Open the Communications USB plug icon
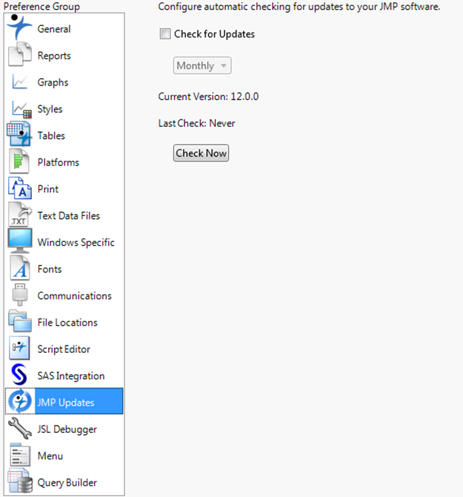This screenshot has height=497, width=463. point(19,294)
